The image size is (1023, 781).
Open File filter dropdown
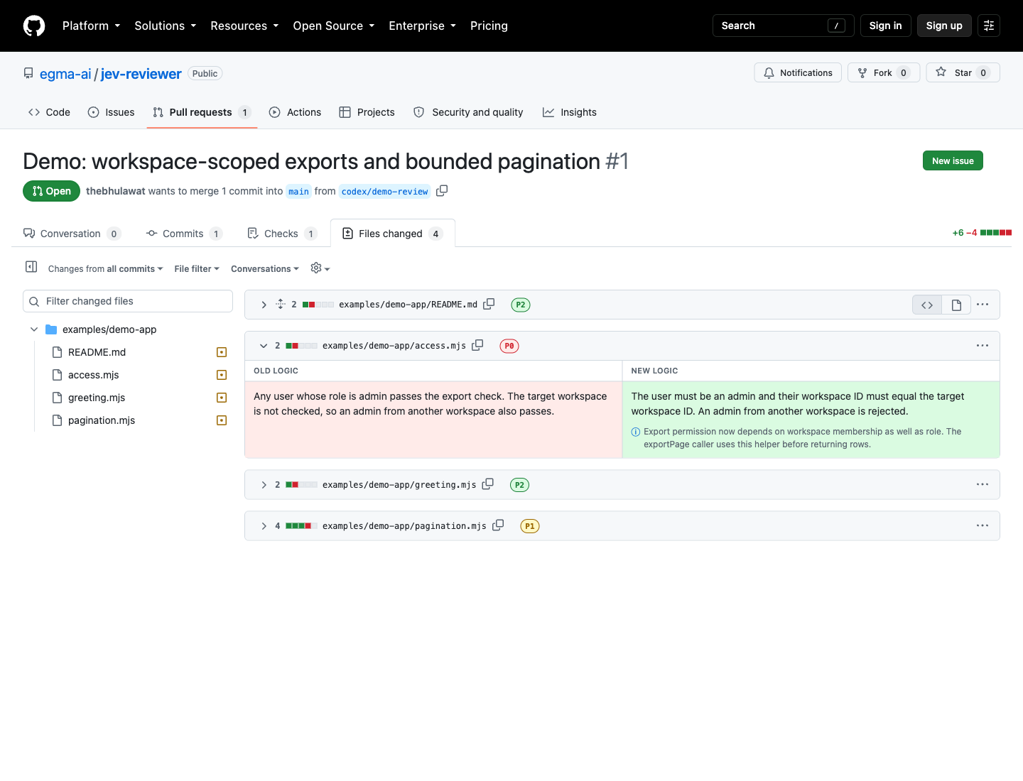[197, 269]
